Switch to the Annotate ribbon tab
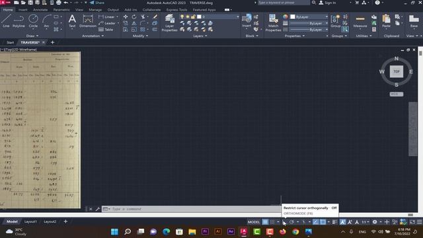The width and height of the screenshot is (423, 238). 40,10
